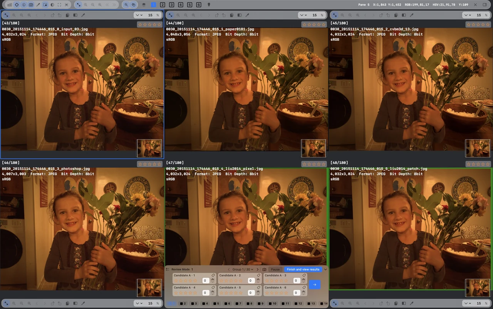Click the navigator thumbnail in pane 48
493x309 pixels.
478,288
